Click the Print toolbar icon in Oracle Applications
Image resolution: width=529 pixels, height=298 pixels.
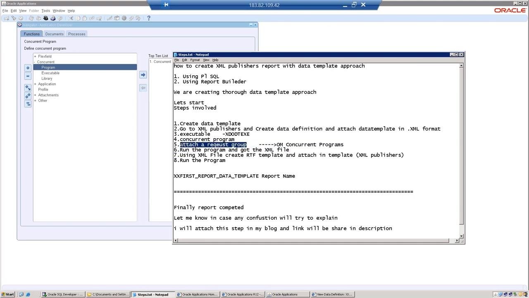coord(53,18)
